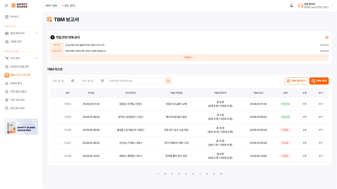Open the hamburger menu icon
Image resolution: width=337 pixels, height=189 pixels.
tap(6, 6)
